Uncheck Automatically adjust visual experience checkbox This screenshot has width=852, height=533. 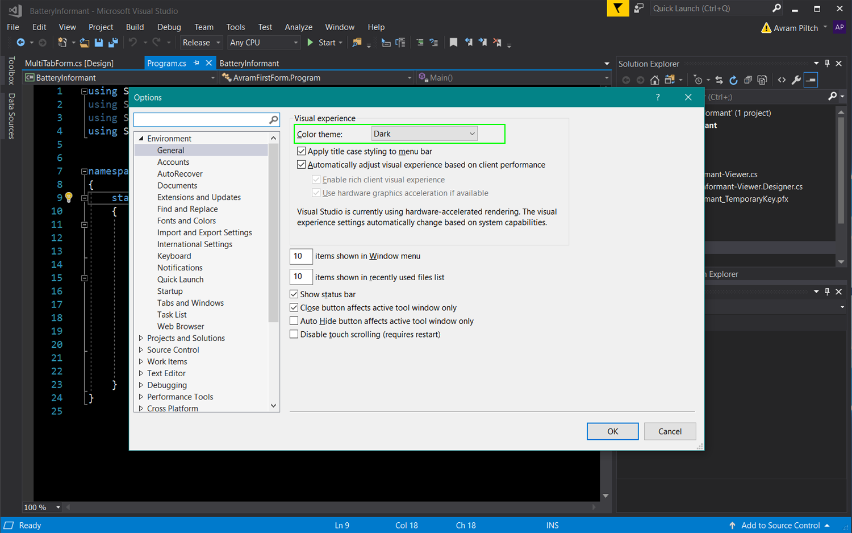[x=302, y=165]
